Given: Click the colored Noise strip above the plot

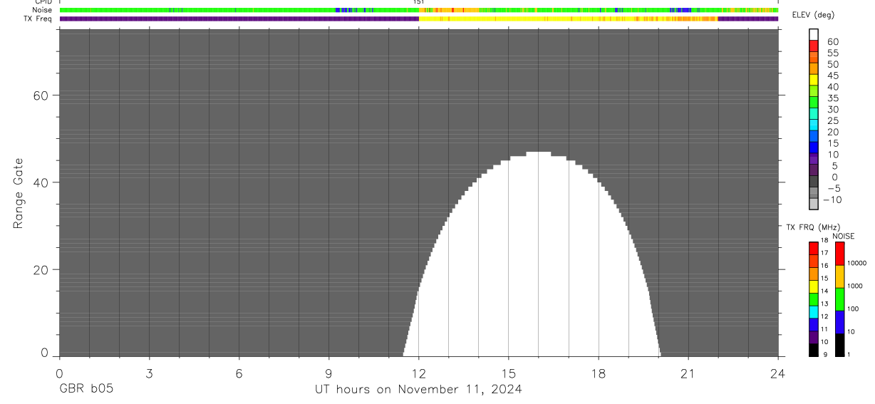Looking at the screenshot, I should [419, 10].
